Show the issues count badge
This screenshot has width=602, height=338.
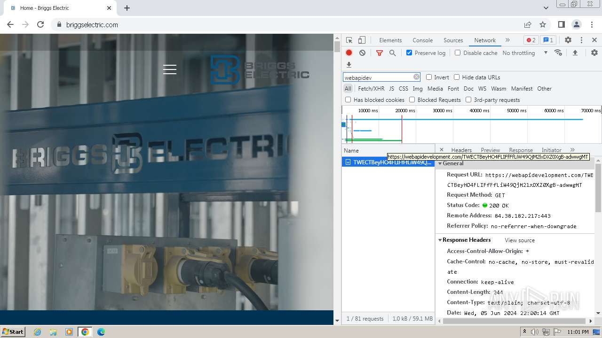547,40
